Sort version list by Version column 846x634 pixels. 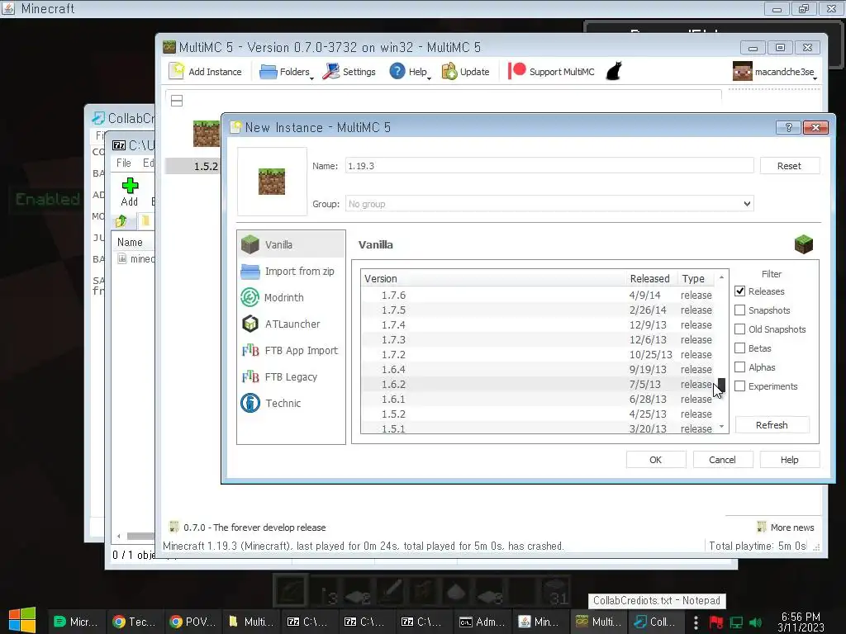coord(494,279)
